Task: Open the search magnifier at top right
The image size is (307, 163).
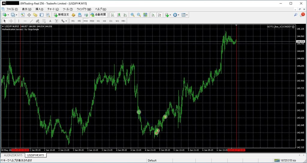Action: pos(296,15)
